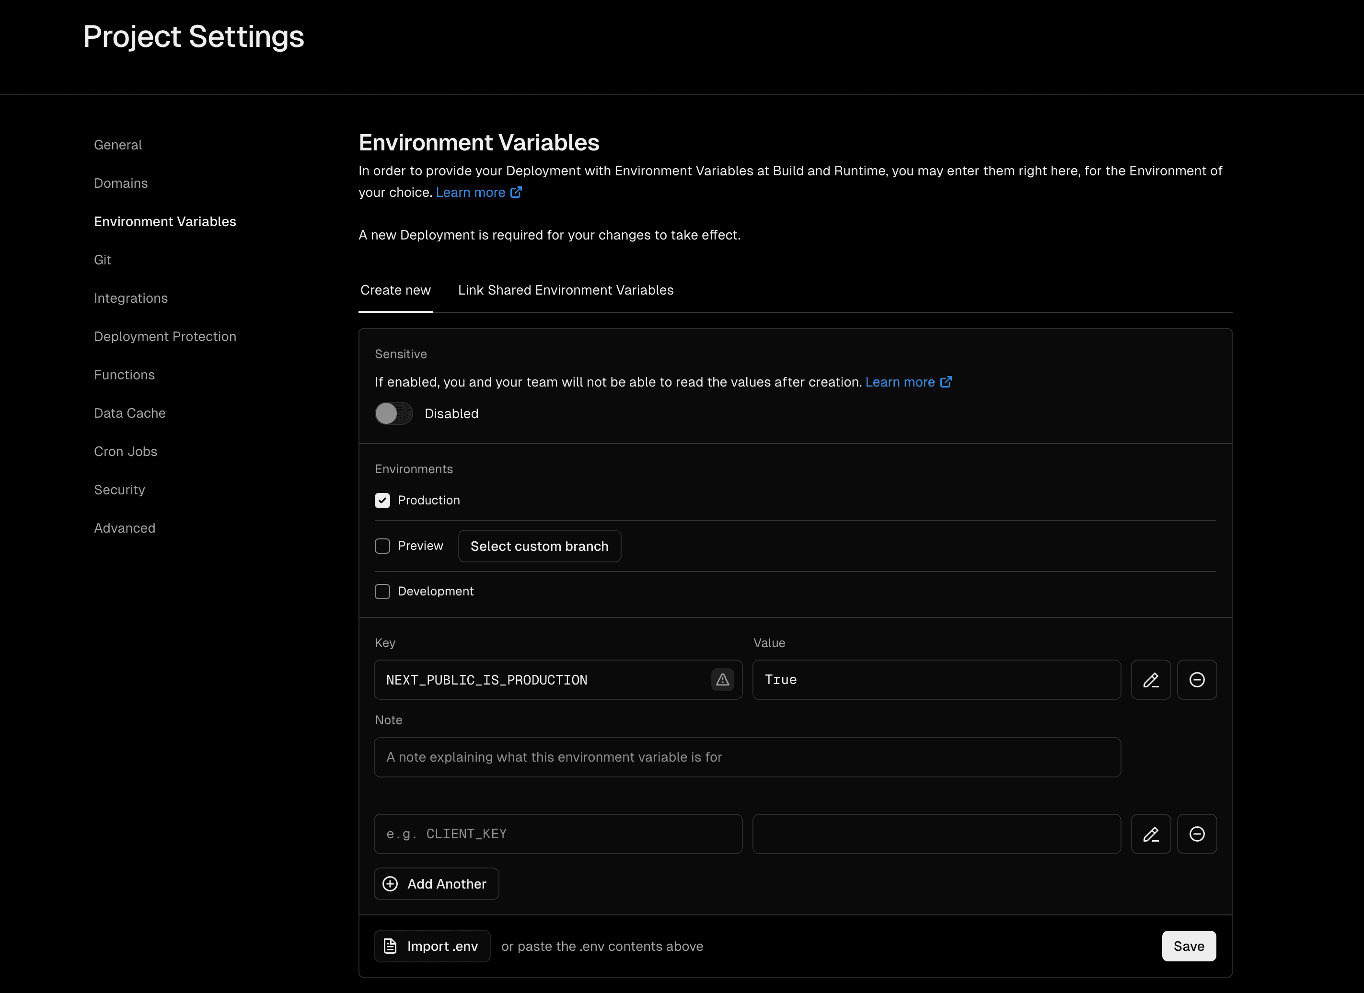
Task: Select the Create new tab
Action: click(x=395, y=290)
